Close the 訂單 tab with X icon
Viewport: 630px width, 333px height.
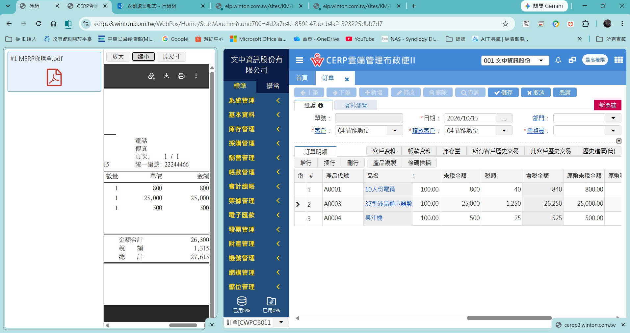pos(347,79)
